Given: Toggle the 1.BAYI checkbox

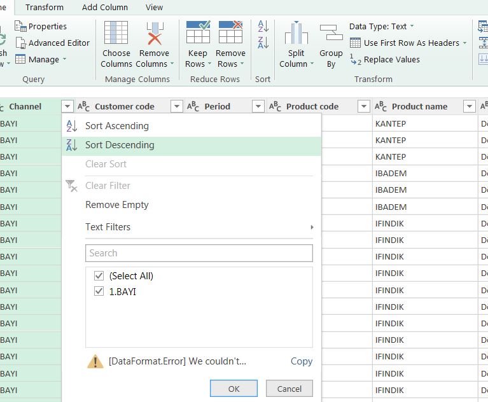Looking at the screenshot, I should point(99,291).
